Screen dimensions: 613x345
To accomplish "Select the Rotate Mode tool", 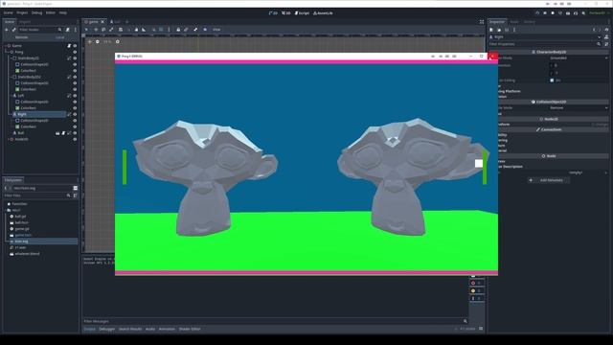I will (103, 30).
